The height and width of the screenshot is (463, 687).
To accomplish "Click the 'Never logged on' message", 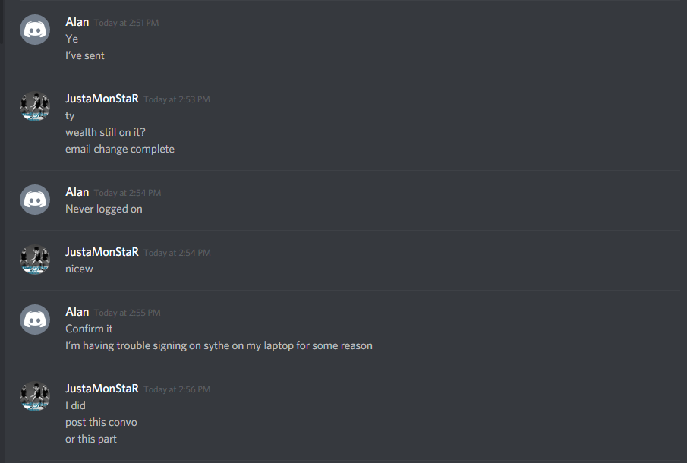I will (x=104, y=209).
